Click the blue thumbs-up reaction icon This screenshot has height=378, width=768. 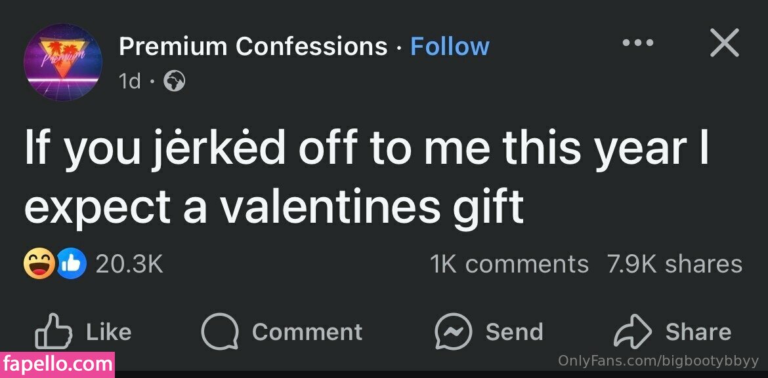pos(72,264)
